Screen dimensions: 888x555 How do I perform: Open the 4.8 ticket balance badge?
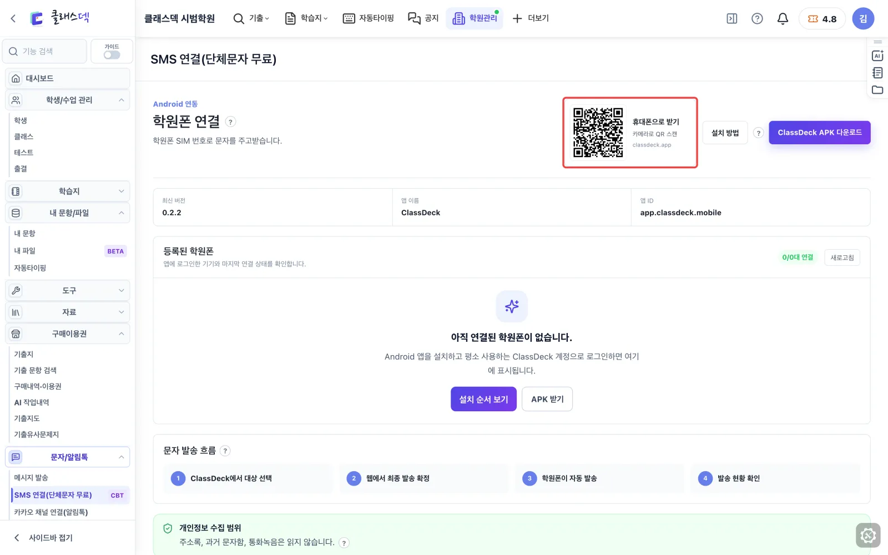point(822,19)
